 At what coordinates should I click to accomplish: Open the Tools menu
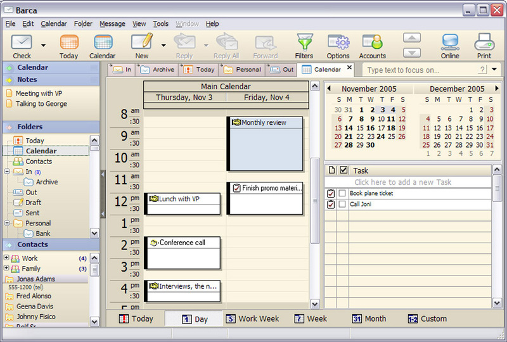click(x=160, y=23)
